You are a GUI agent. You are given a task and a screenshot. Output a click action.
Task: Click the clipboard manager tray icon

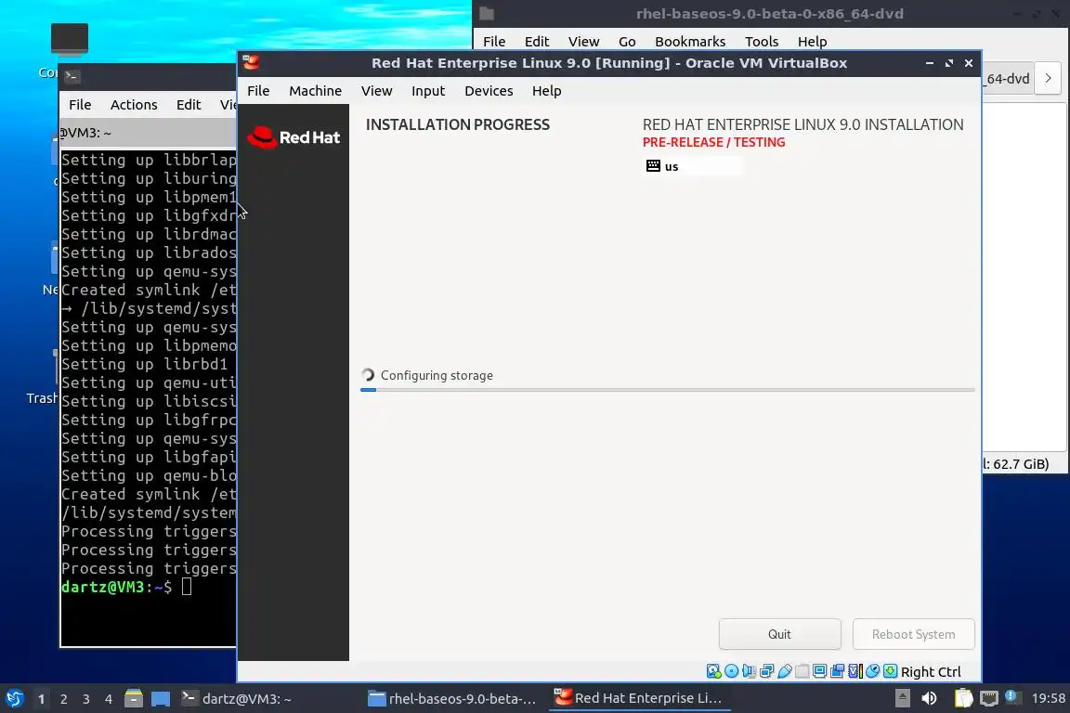point(963,698)
